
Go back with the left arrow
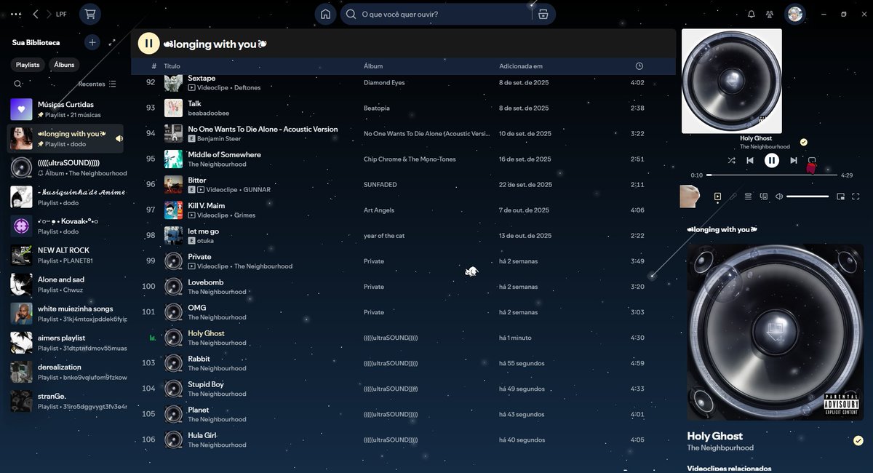pyautogui.click(x=35, y=15)
